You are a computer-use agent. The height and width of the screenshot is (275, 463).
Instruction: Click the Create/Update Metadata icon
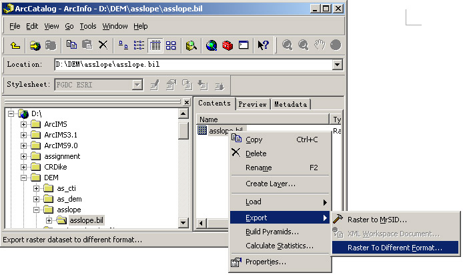point(187,85)
